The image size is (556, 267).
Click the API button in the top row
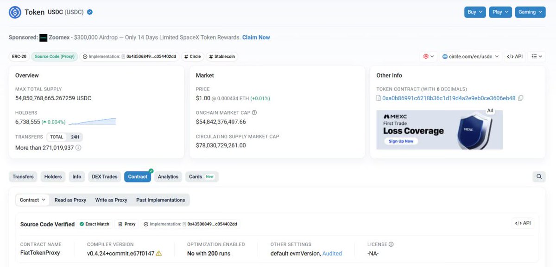pos(515,56)
